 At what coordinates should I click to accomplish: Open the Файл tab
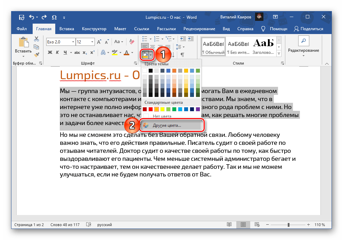22,29
